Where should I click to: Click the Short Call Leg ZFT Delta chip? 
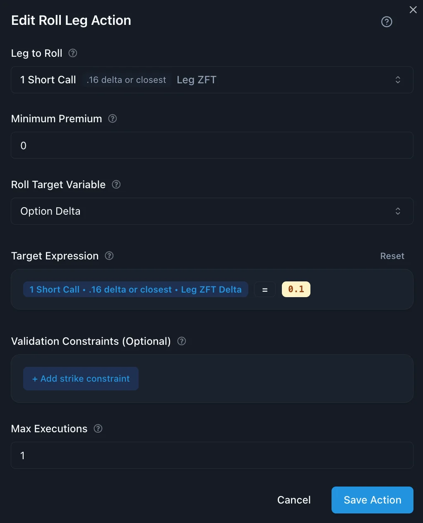tap(136, 290)
